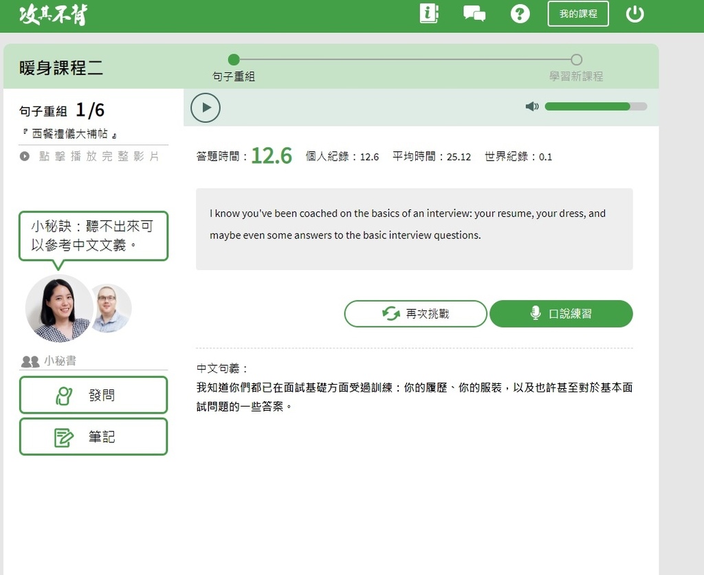Screen dimensions: 704x575
Task: Open the chat bubbles message icon
Action: 474,14
